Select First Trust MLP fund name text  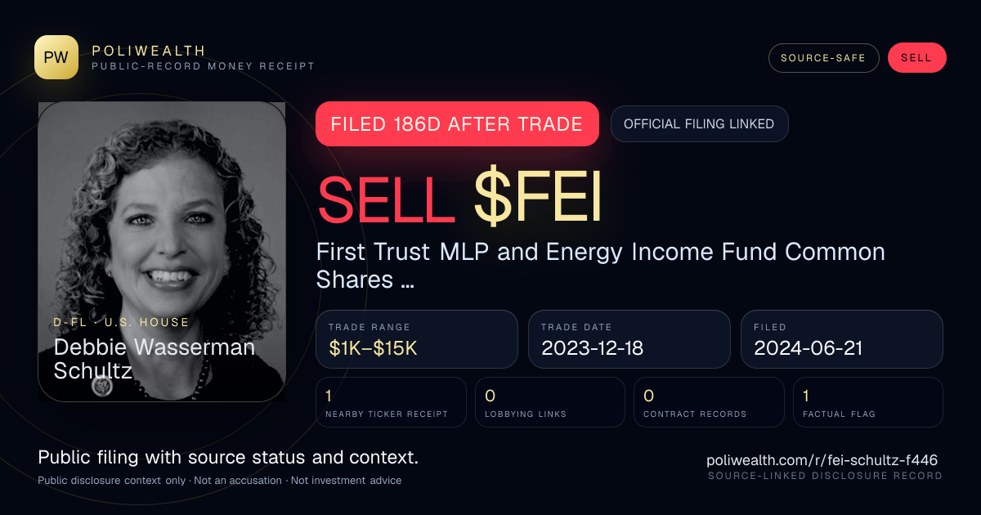[601, 266]
